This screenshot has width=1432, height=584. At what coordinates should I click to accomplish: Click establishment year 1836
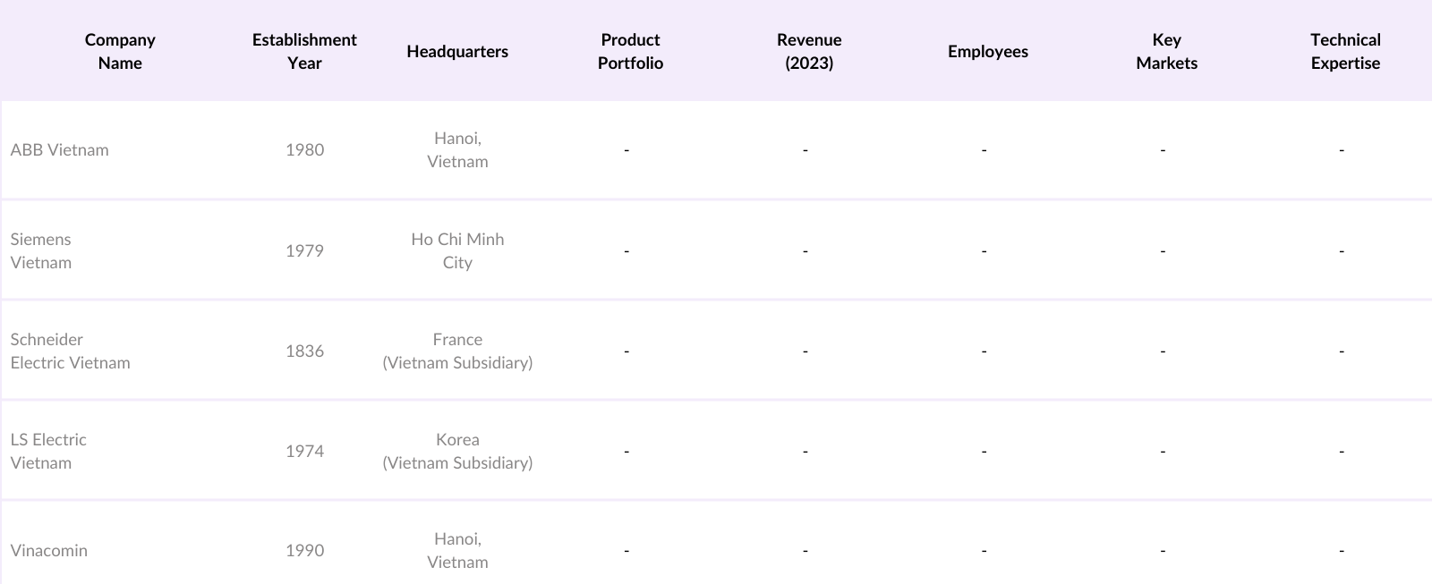(304, 351)
